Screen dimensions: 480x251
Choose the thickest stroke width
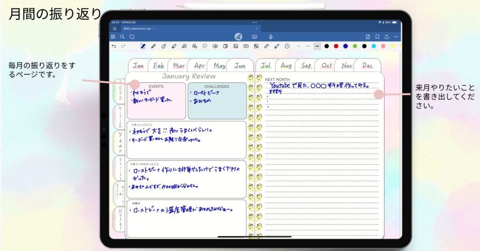[317, 46]
